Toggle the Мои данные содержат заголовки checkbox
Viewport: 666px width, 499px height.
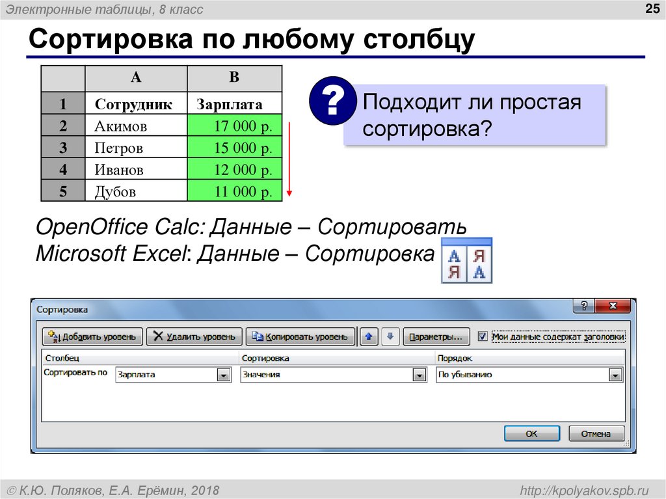(483, 337)
